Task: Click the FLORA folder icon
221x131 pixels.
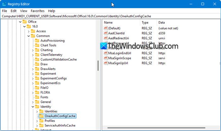Action: tap(37, 92)
